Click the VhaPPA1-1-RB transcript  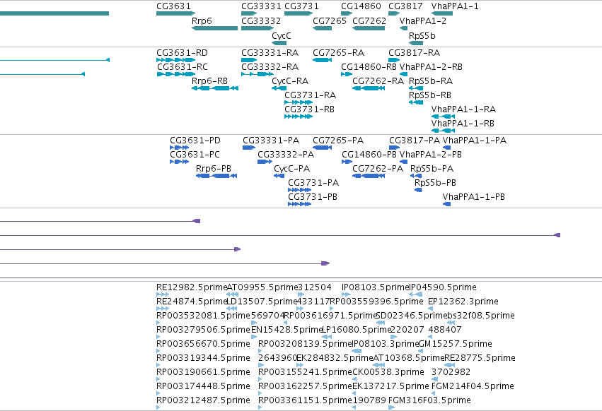[443, 131]
